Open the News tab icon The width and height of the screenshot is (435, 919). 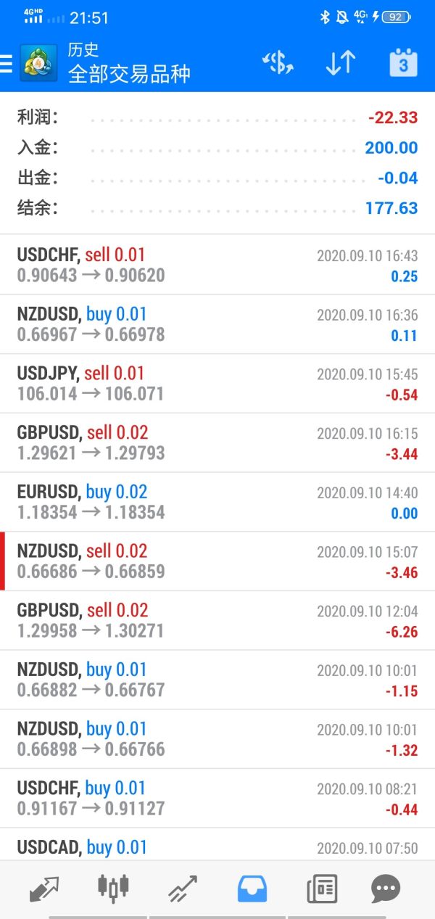point(321,888)
